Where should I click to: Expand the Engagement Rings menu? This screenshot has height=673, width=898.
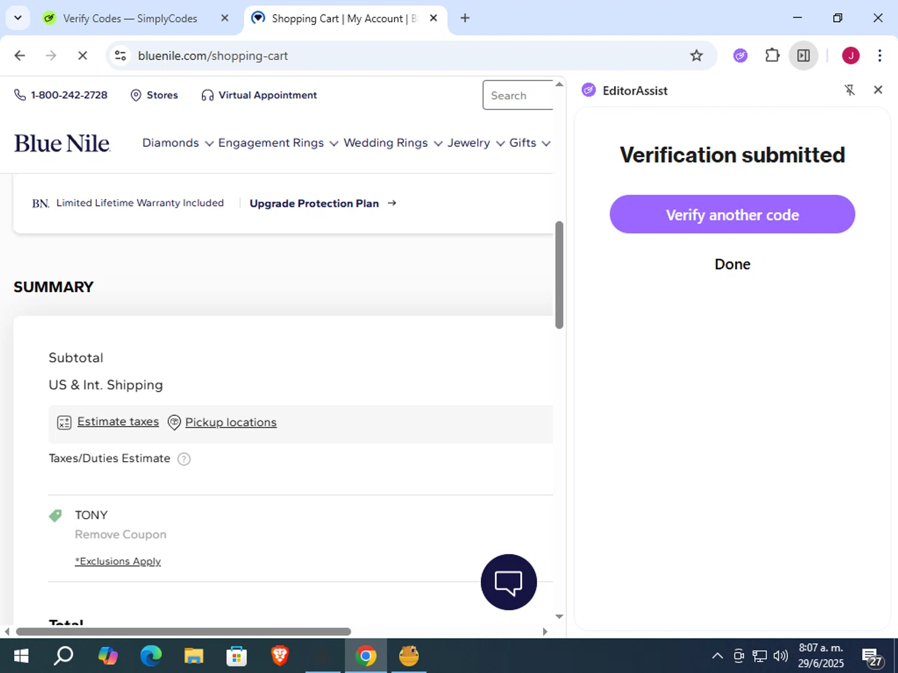(x=278, y=143)
